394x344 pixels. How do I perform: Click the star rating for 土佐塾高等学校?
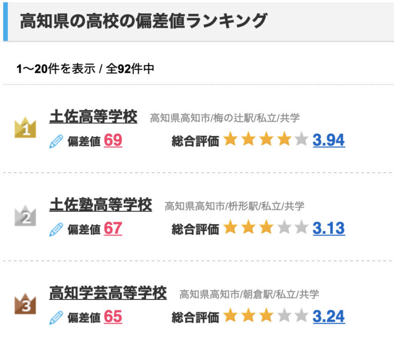(x=265, y=228)
